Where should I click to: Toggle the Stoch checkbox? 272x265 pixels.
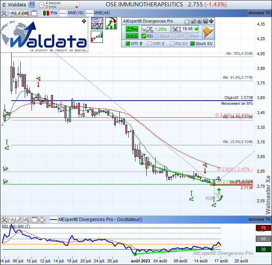click(x=156, y=36)
